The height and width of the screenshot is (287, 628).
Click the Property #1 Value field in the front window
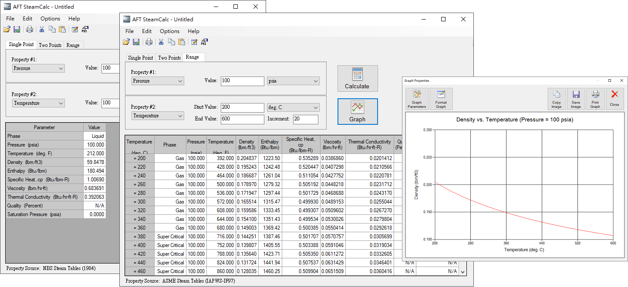pyautogui.click(x=243, y=81)
